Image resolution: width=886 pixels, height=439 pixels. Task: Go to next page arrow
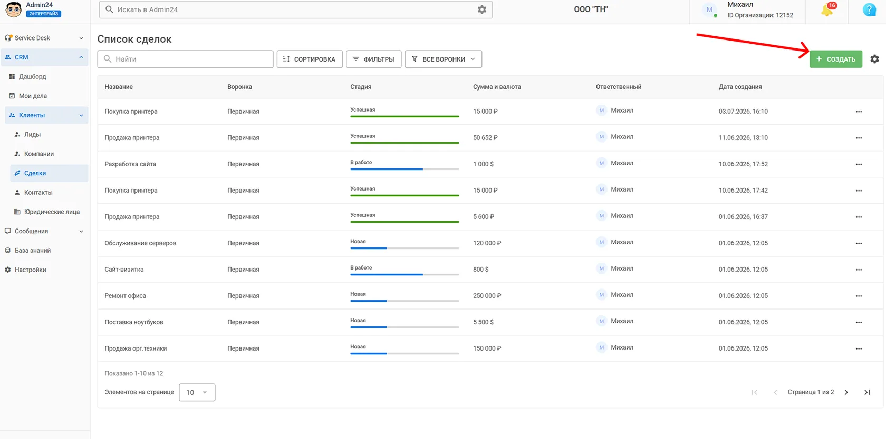[x=846, y=392]
